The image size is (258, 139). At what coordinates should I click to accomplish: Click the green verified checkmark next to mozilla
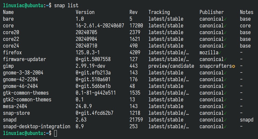220,53
